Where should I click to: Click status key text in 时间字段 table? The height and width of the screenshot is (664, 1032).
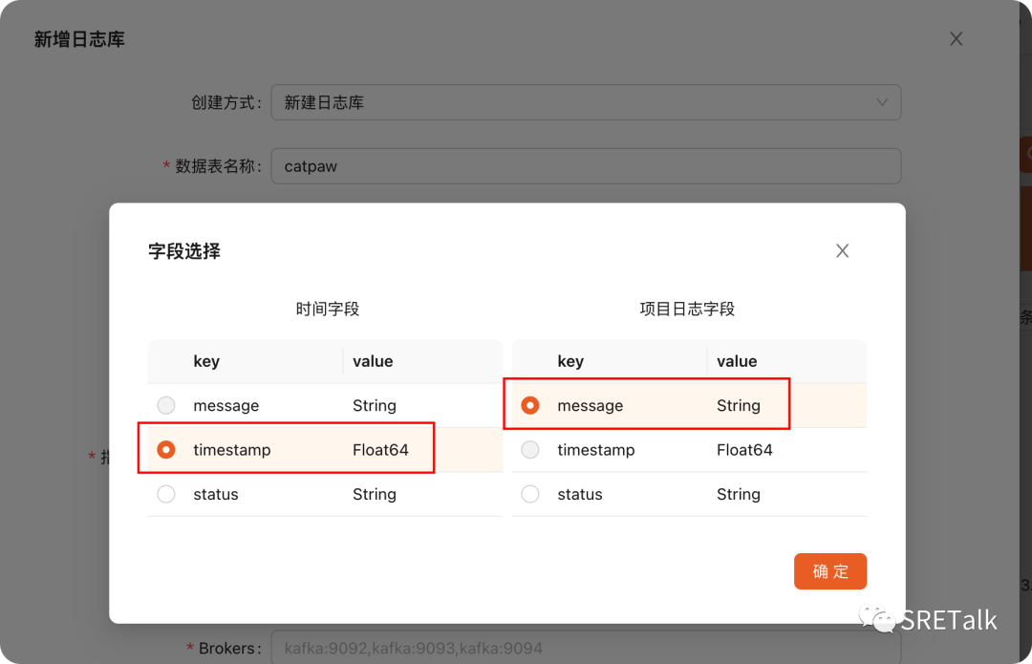tap(216, 494)
